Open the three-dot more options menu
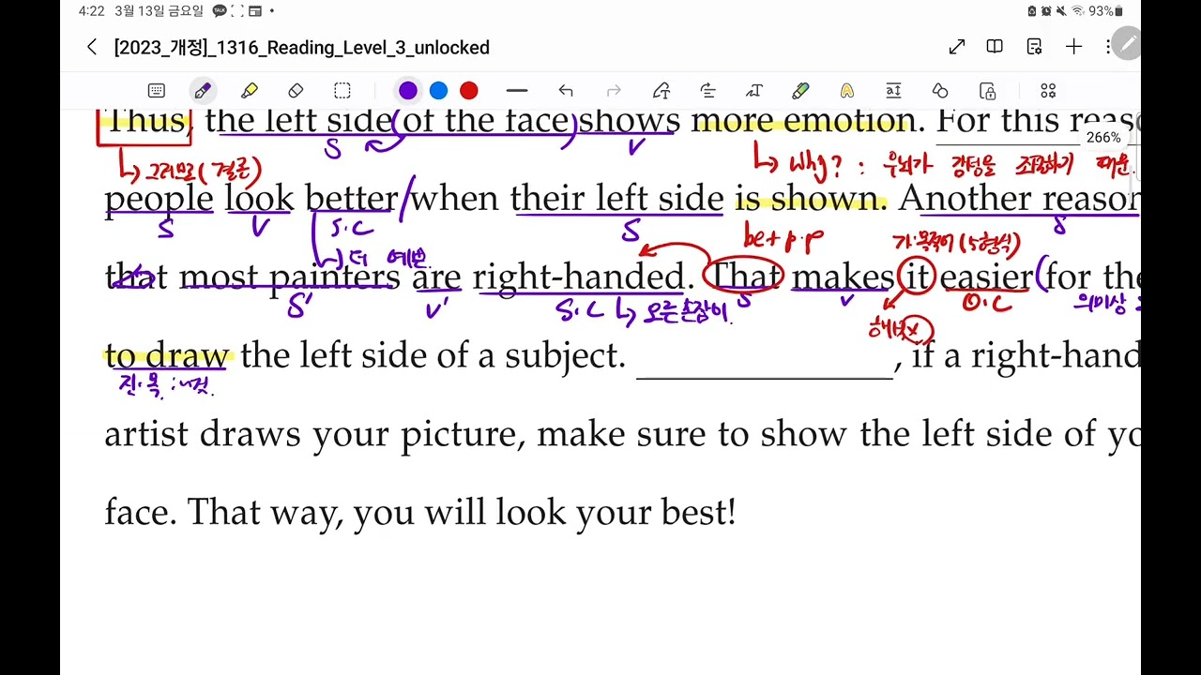This screenshot has height=675, width=1201. coord(1108,47)
